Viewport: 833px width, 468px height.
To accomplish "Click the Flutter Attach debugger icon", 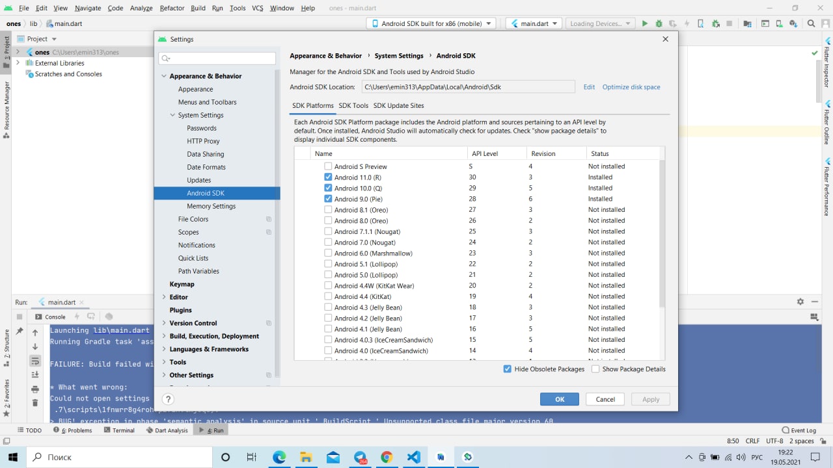I will [x=716, y=23].
